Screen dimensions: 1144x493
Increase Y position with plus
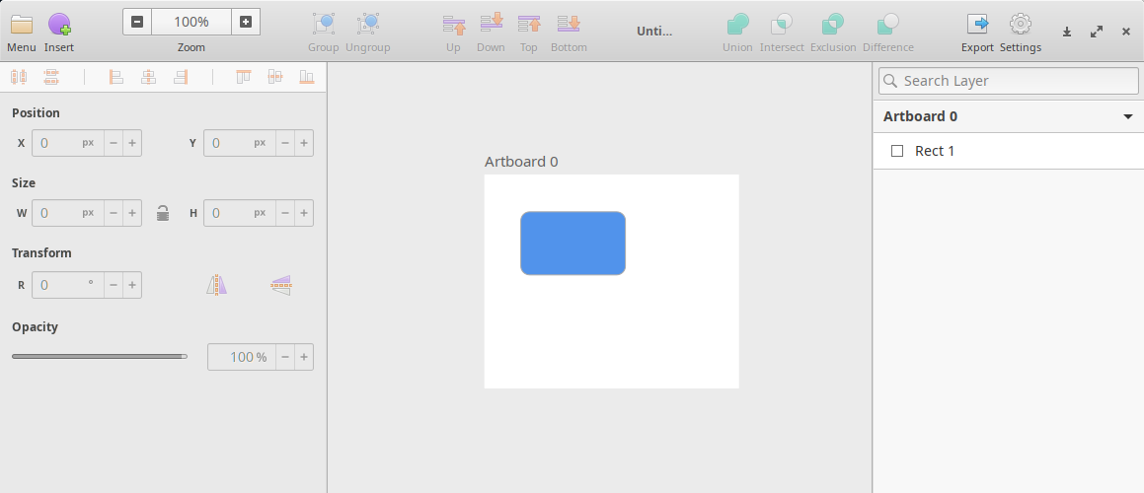(x=304, y=143)
